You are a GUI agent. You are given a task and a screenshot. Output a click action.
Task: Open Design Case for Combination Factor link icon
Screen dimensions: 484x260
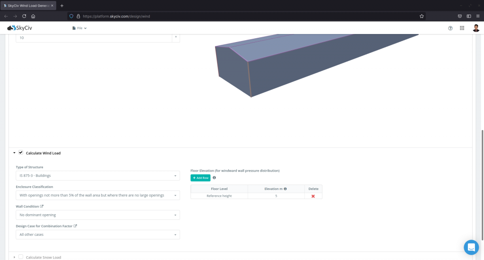click(75, 226)
